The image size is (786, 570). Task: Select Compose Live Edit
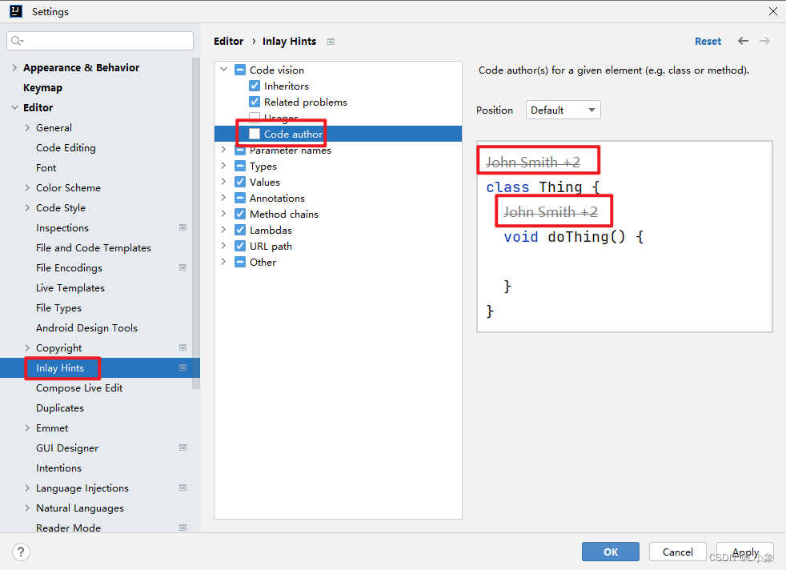point(79,388)
